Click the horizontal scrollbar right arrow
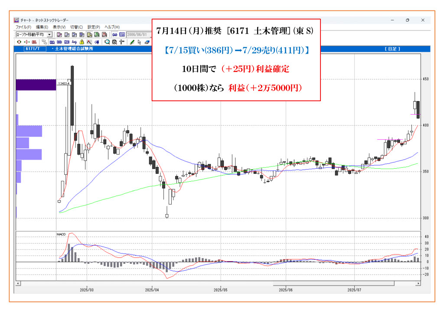 [x=418, y=283]
